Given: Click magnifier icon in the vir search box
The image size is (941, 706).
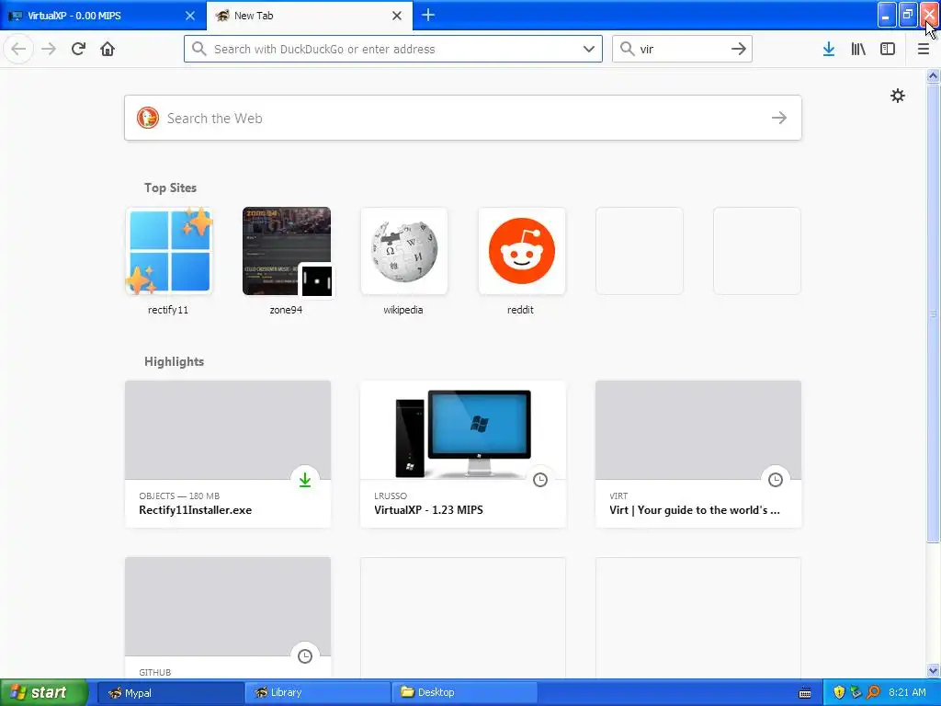Looking at the screenshot, I should coord(627,49).
